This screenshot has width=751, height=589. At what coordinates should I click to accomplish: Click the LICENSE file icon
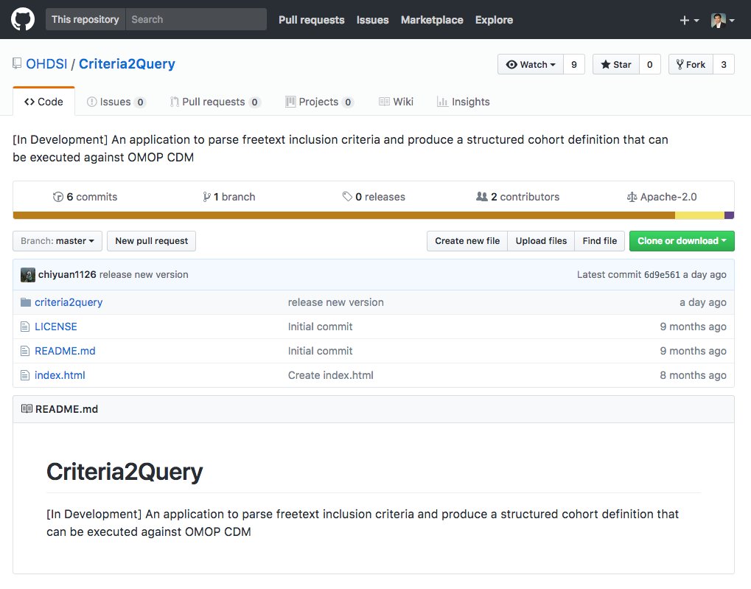25,327
